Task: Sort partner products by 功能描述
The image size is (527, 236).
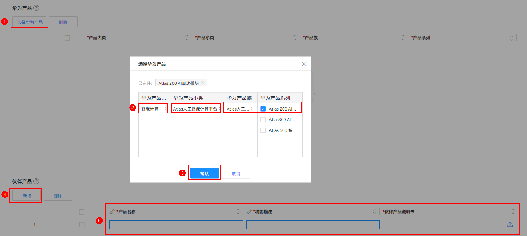Action: pos(374,211)
